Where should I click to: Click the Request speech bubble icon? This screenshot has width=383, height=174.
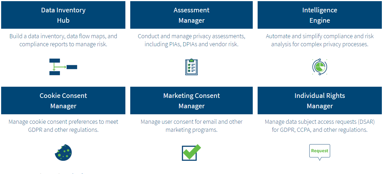pos(320,152)
